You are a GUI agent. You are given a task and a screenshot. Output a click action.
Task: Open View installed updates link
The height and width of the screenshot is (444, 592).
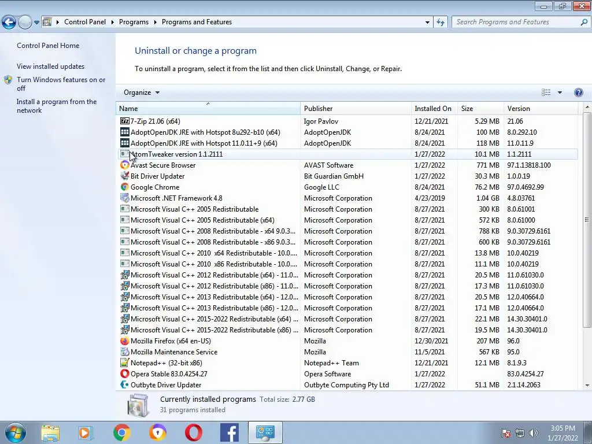[51, 66]
